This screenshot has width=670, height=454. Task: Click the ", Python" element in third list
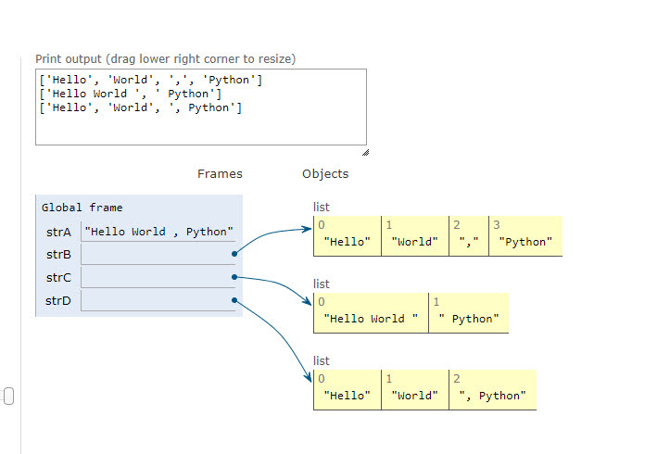493,390
